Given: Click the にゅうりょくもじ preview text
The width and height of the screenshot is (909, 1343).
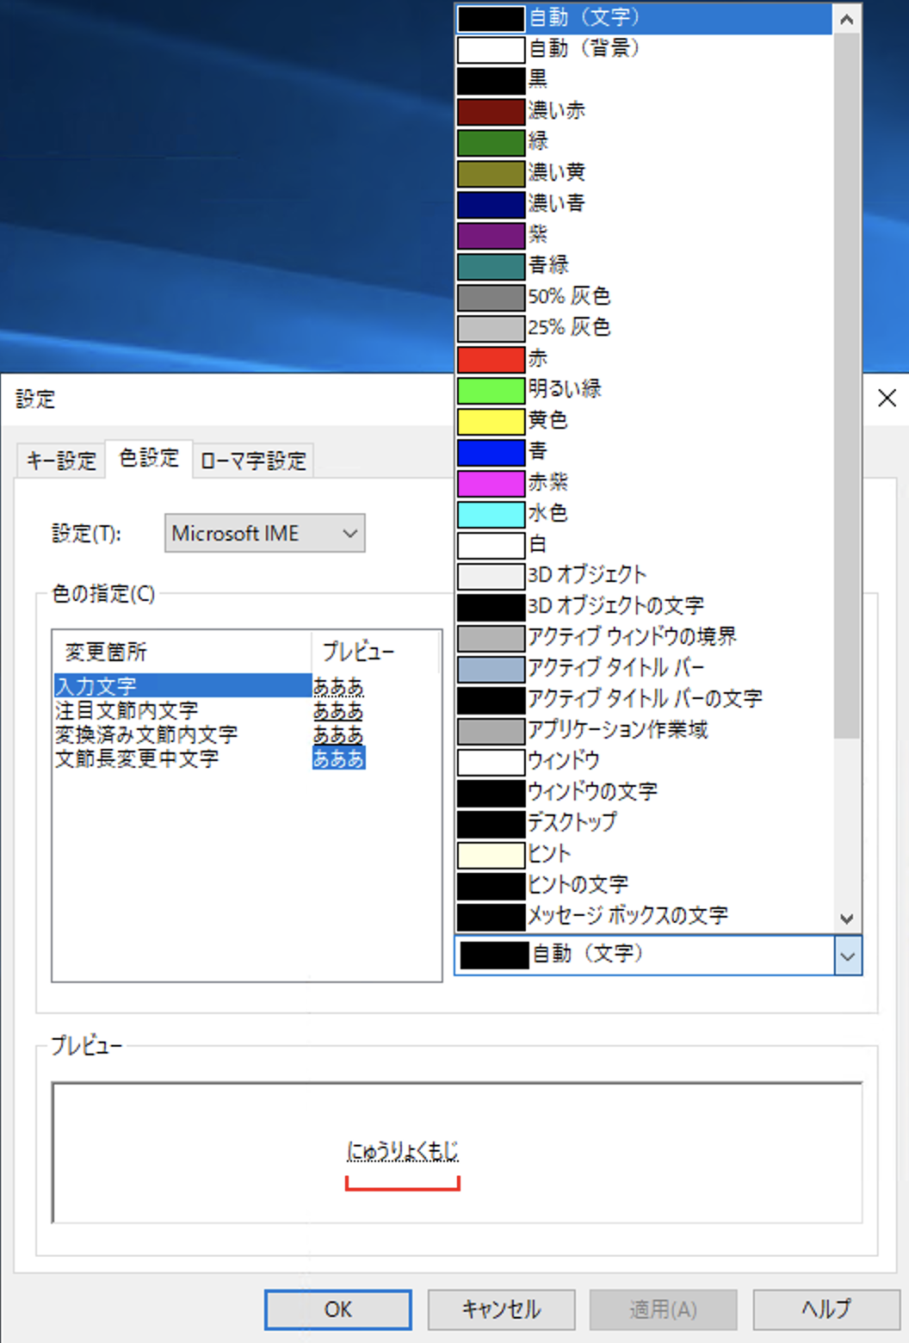Looking at the screenshot, I should click(403, 1151).
